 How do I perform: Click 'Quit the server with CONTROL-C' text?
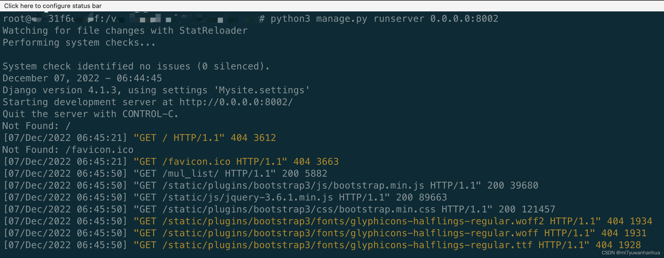[x=89, y=114]
